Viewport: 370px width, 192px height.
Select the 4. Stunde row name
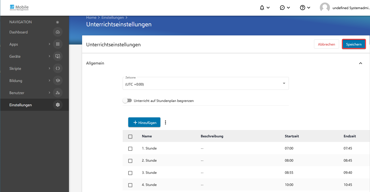point(149,185)
